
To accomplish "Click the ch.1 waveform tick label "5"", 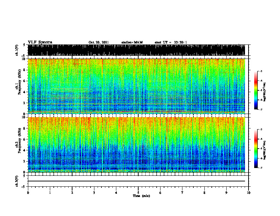I will (x=24, y=45).
